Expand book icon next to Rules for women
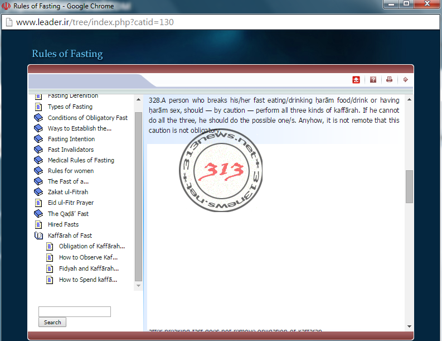Viewport: 442px width, 341px height. point(38,171)
